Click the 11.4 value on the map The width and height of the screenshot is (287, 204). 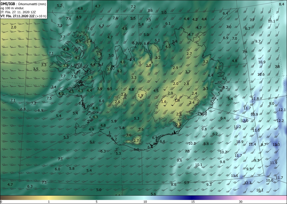tap(252, 144)
